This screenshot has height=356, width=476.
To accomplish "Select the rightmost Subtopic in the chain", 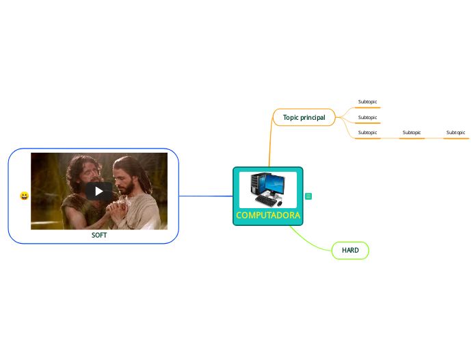I will tap(455, 133).
